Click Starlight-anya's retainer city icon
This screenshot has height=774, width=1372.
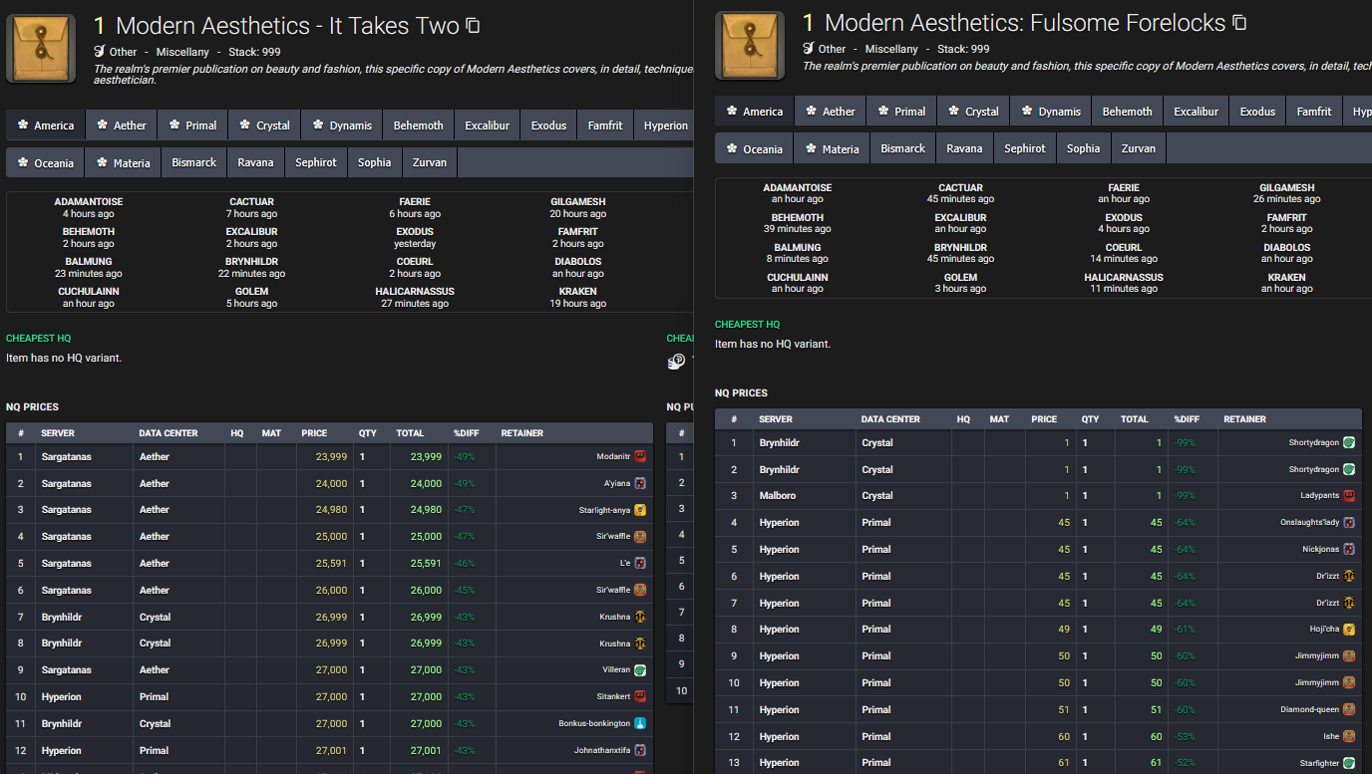(x=640, y=510)
